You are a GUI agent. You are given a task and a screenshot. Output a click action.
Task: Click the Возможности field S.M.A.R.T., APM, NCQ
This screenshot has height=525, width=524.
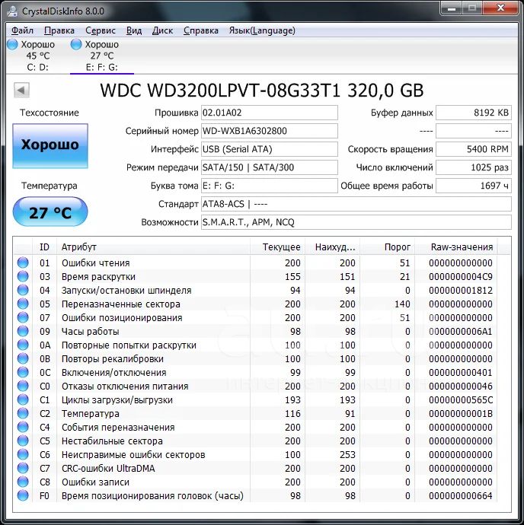tap(356, 222)
